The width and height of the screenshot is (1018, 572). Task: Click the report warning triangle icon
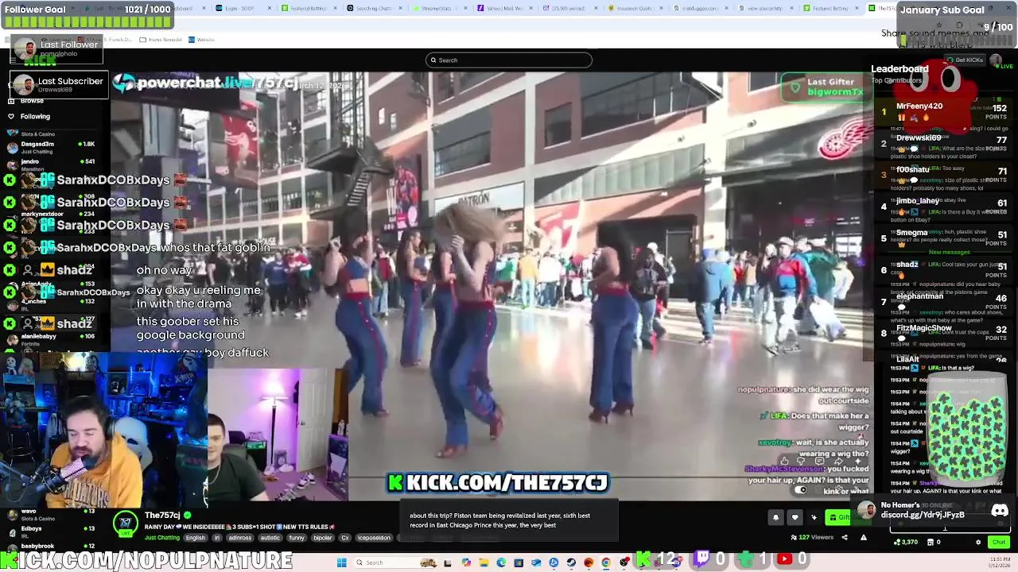(864, 537)
